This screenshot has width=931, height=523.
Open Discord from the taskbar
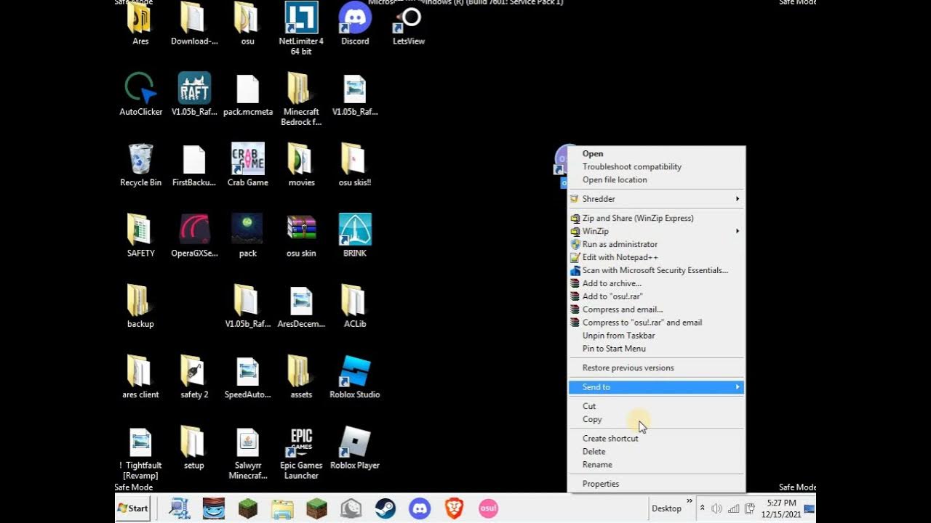coord(420,508)
